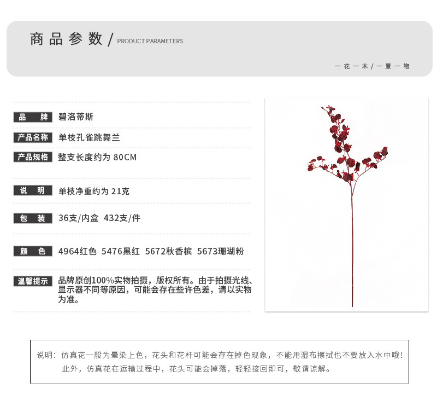Select the text 整支长度约为 80CM

[x=97, y=157]
